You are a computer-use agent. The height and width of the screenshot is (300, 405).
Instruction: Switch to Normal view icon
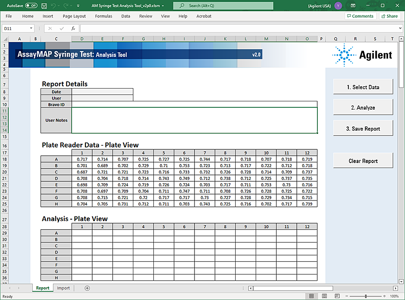pyautogui.click(x=311, y=296)
